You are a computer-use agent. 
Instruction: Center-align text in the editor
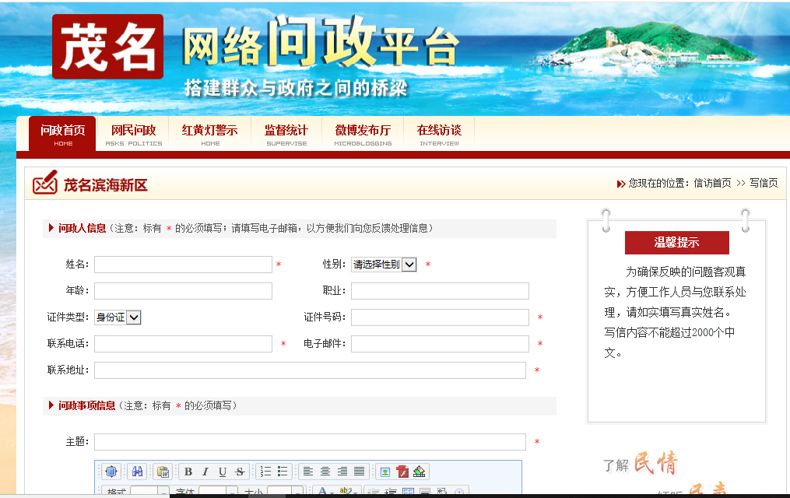tap(325, 472)
